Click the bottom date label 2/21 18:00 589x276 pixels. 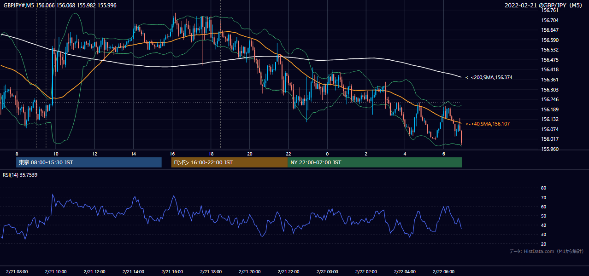click(211, 271)
